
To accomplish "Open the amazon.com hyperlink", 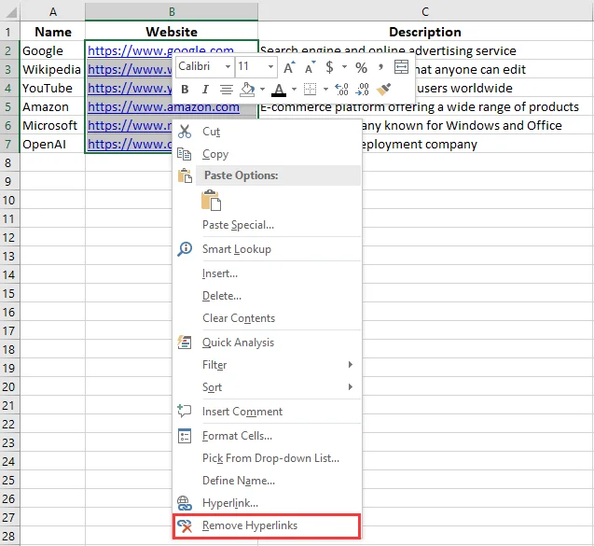I will click(163, 107).
